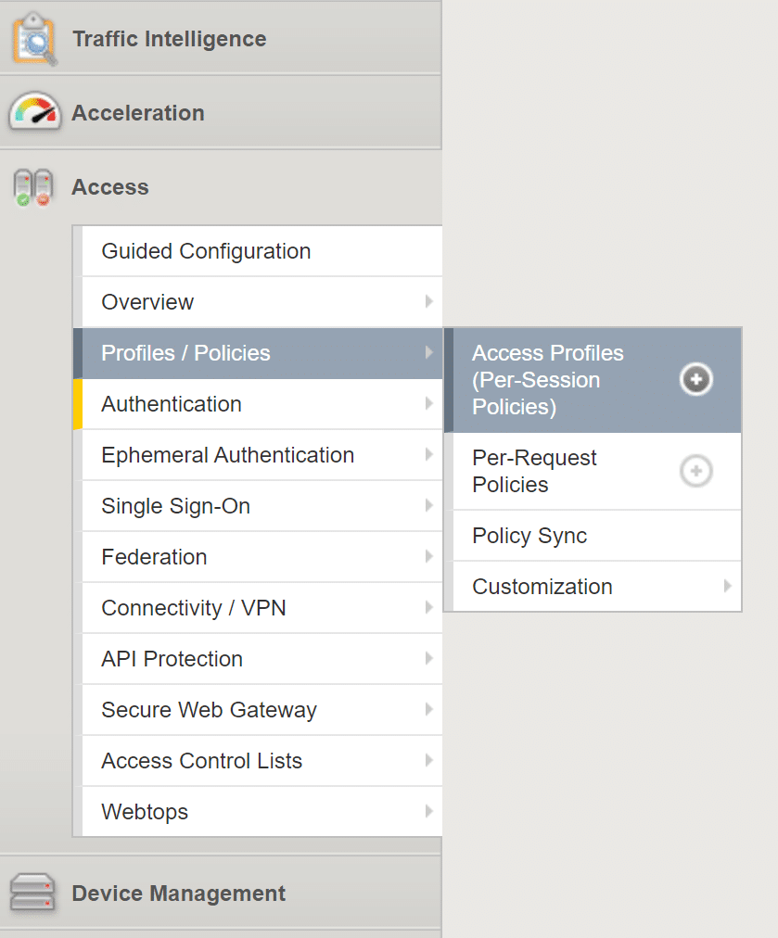The width and height of the screenshot is (778, 938).
Task: Open Access Control Lists
Action: (x=201, y=761)
